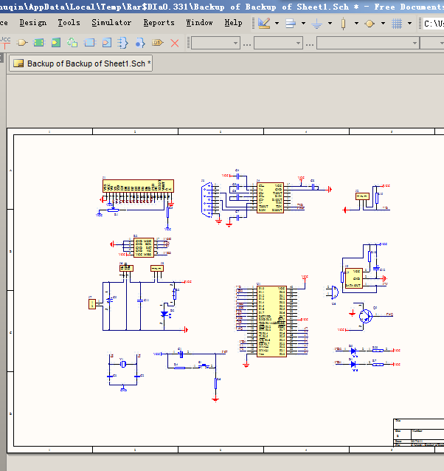Select the Utility Tools drawing icon
This screenshot has width=444, height=471.
point(264,23)
